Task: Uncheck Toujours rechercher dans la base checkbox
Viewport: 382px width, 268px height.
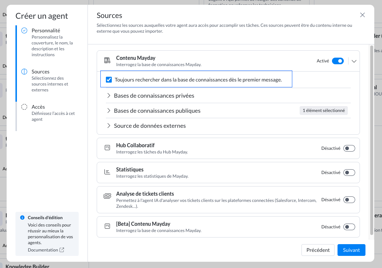Action: (x=109, y=80)
